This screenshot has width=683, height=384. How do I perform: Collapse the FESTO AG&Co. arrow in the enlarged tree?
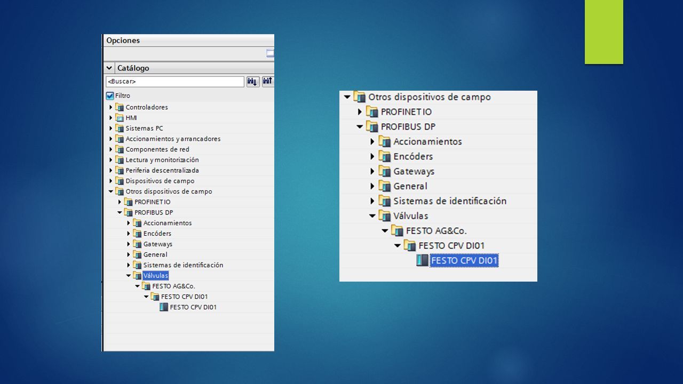click(x=385, y=231)
